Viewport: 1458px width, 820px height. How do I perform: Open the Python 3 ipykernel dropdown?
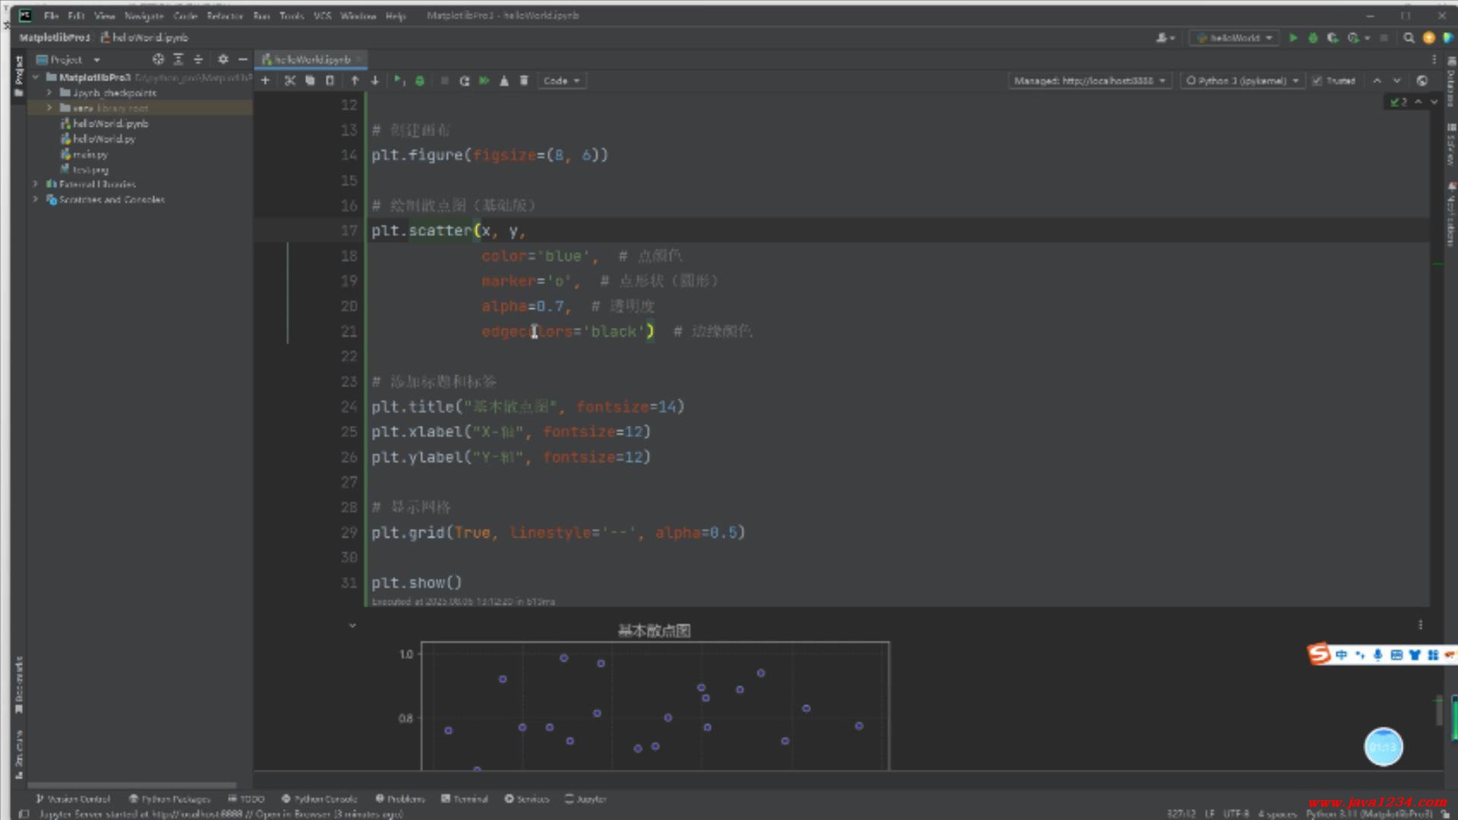[x=1242, y=80]
